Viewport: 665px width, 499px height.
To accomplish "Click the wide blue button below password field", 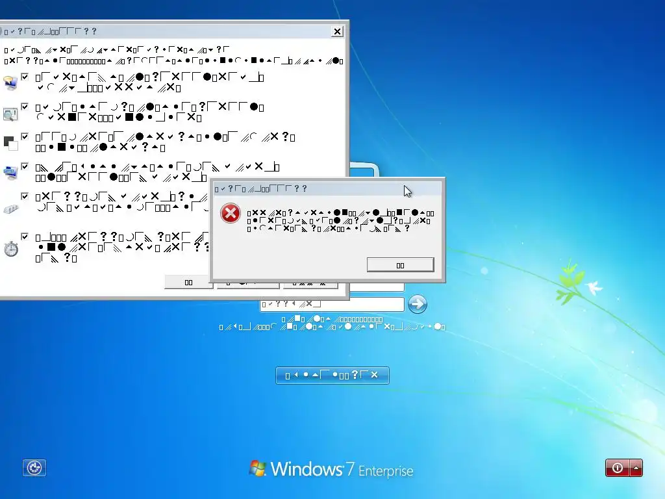I will [x=332, y=375].
